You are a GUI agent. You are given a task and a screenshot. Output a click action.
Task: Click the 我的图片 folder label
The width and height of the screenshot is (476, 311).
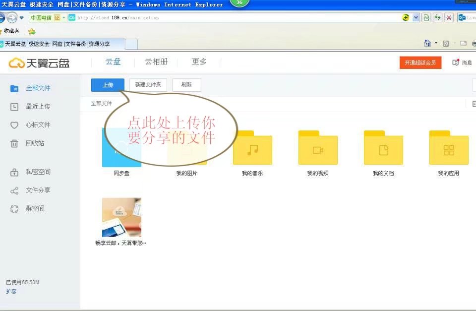(x=187, y=173)
